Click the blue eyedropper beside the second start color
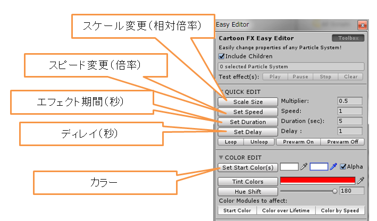Image resolution: width=377 pixels, height=221 pixels. tap(333, 166)
